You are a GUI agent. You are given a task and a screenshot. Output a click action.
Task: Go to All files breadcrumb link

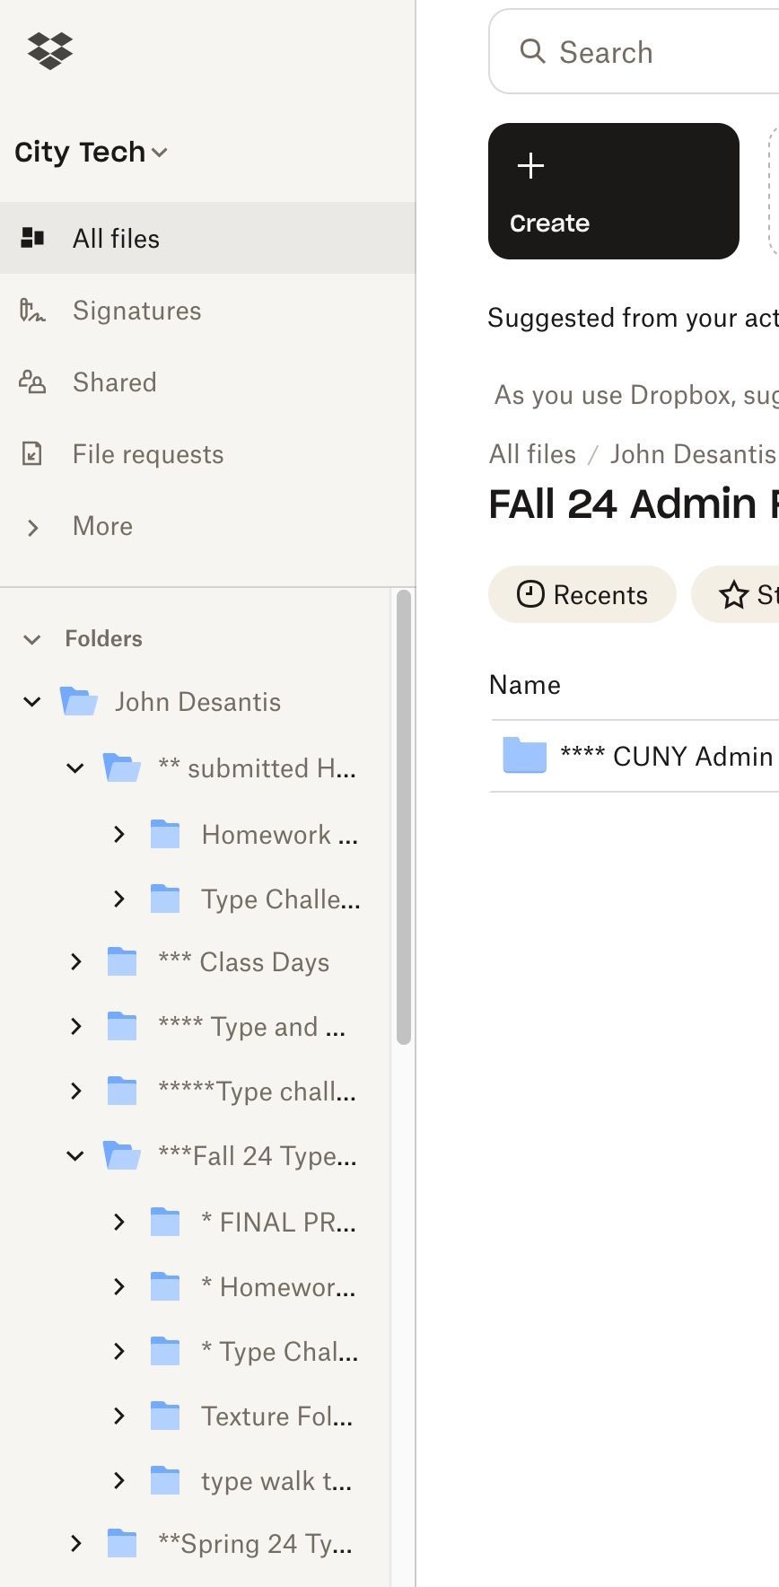pyautogui.click(x=532, y=454)
